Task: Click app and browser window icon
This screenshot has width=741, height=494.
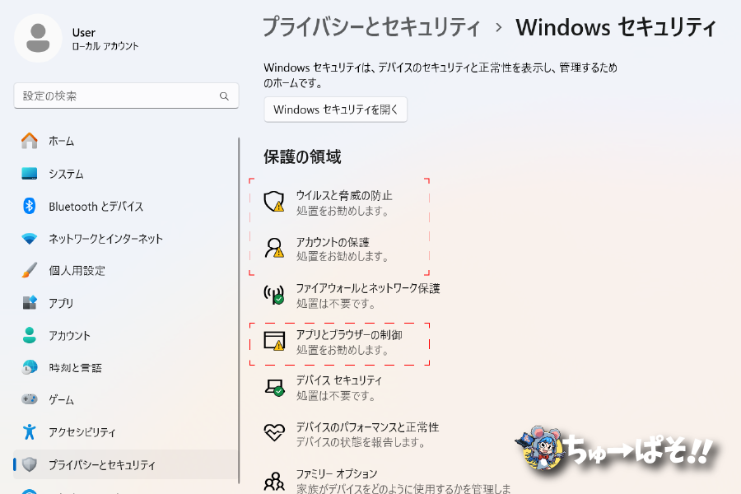Action: (x=274, y=340)
